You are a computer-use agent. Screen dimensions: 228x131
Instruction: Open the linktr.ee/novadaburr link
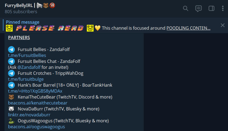click(29, 115)
